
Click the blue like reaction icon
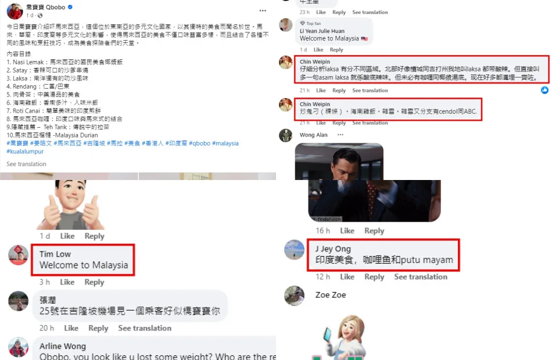(544, 90)
